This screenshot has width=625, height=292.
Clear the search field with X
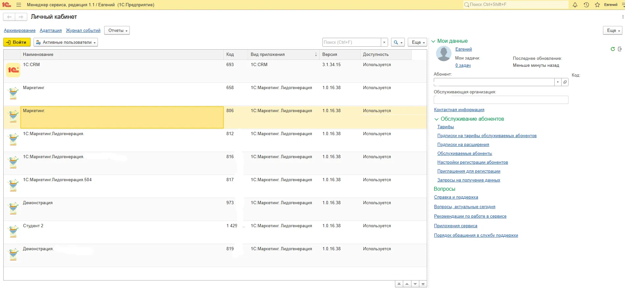[384, 42]
